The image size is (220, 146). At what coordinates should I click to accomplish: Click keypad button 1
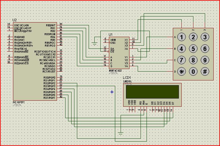[181, 37]
